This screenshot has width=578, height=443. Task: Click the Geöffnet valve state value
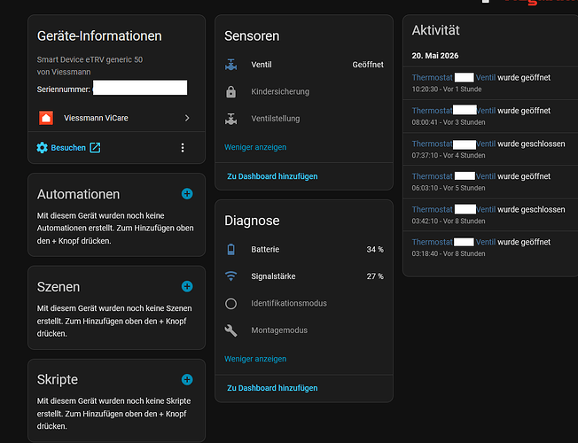[x=368, y=65]
